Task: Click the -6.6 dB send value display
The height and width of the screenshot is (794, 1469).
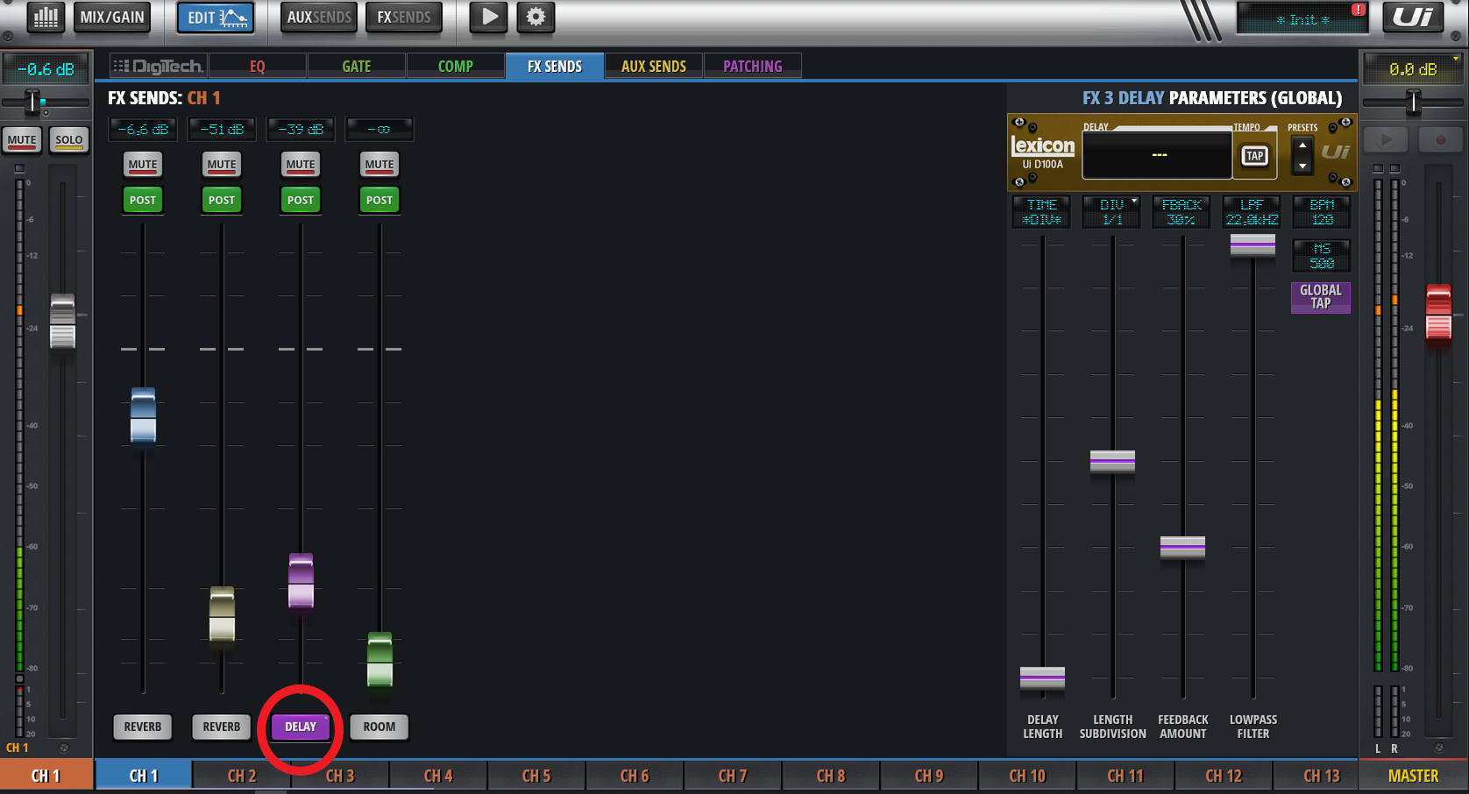Action: point(143,129)
